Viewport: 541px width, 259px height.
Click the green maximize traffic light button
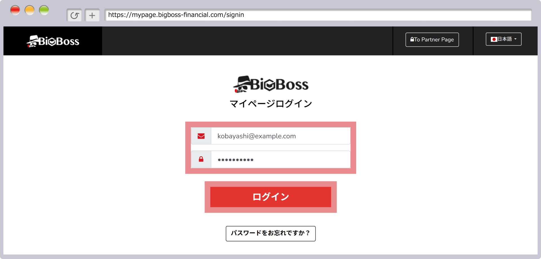pos(44,10)
